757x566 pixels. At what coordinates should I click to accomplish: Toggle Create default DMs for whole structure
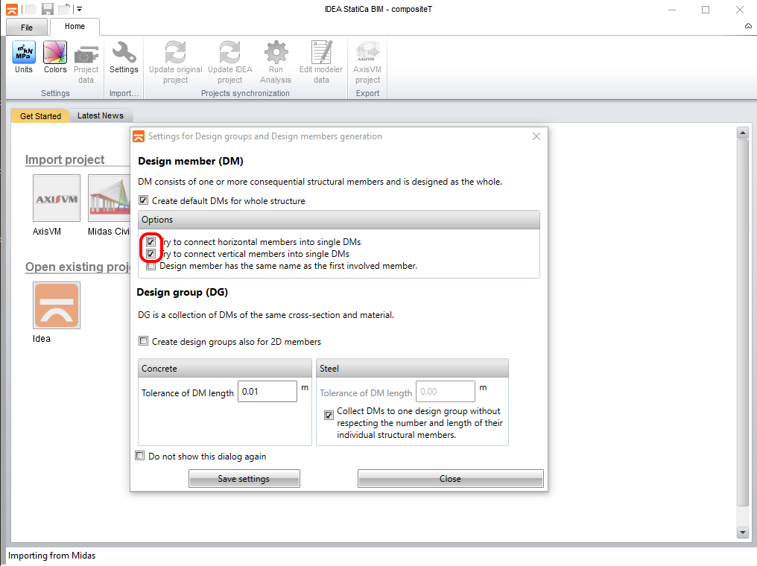pos(143,200)
